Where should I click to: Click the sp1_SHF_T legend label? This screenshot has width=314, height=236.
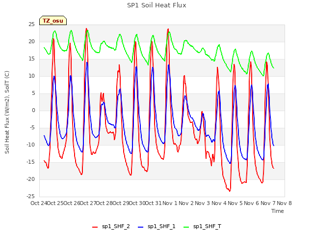[207, 226]
